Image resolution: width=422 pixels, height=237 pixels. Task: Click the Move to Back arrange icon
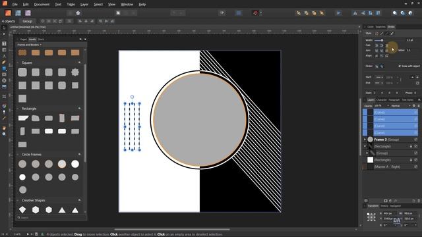click(299, 13)
